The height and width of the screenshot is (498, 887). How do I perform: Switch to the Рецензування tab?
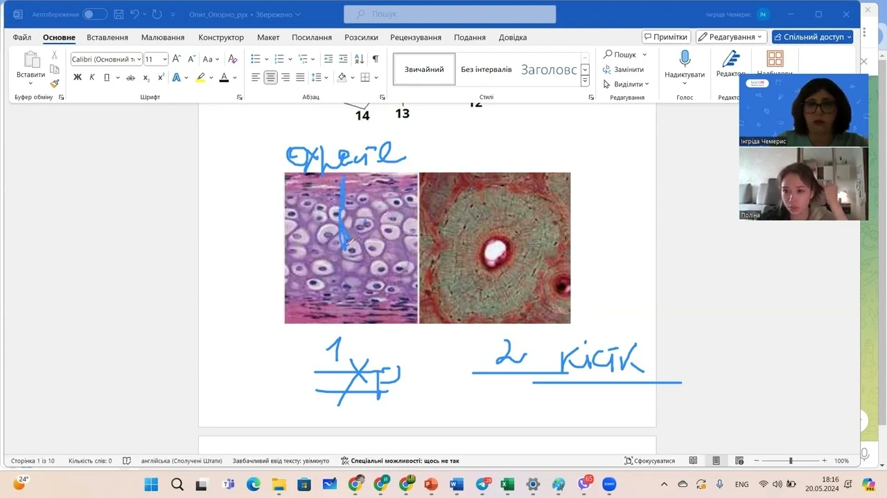415,37
